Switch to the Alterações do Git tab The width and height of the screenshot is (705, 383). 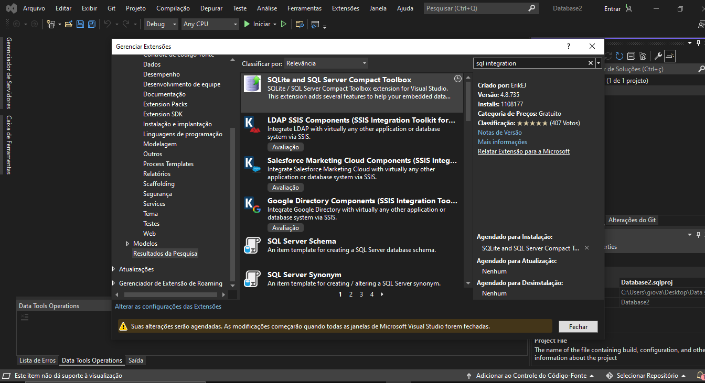632,220
